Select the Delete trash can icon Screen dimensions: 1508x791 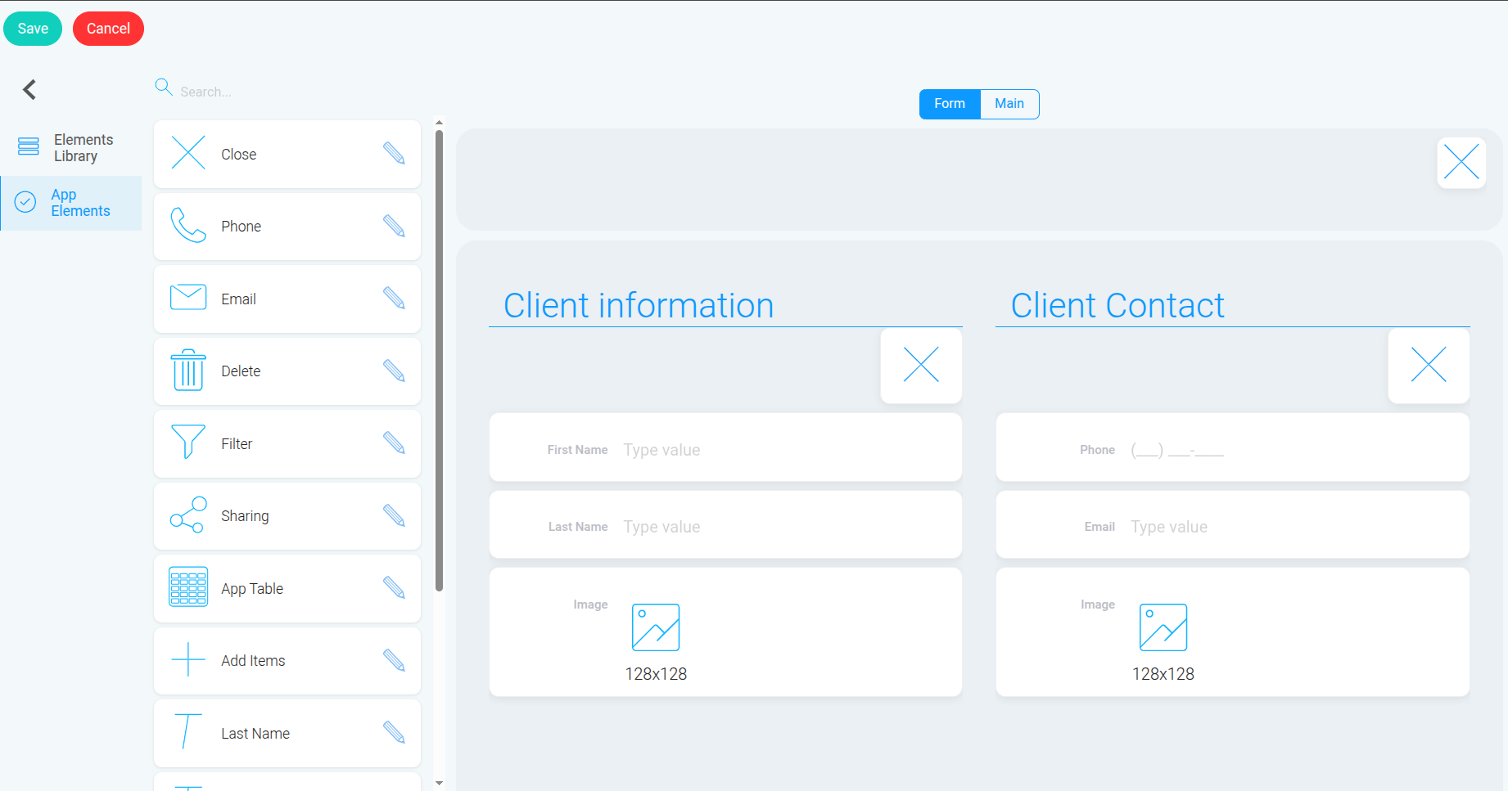pos(188,370)
